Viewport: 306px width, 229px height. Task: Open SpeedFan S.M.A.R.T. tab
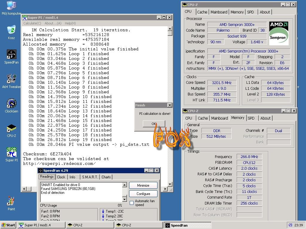90,177
